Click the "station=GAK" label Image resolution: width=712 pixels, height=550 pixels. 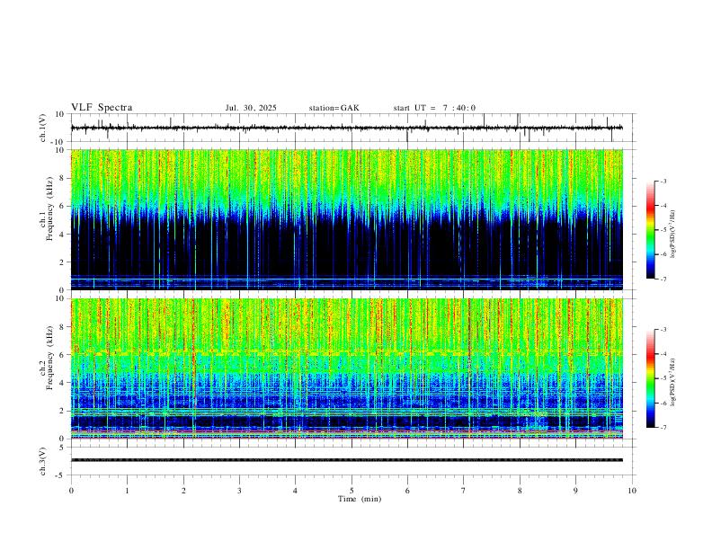[334, 108]
